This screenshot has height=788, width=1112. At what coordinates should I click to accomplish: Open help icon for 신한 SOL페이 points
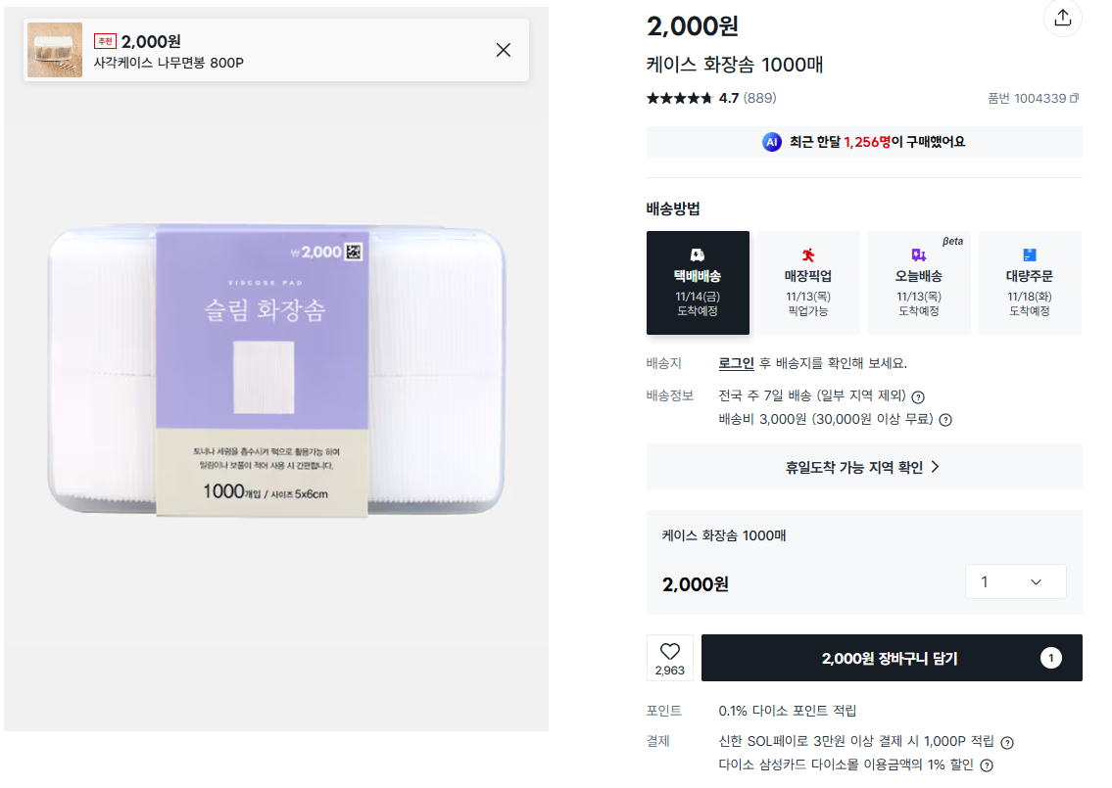(x=1007, y=742)
